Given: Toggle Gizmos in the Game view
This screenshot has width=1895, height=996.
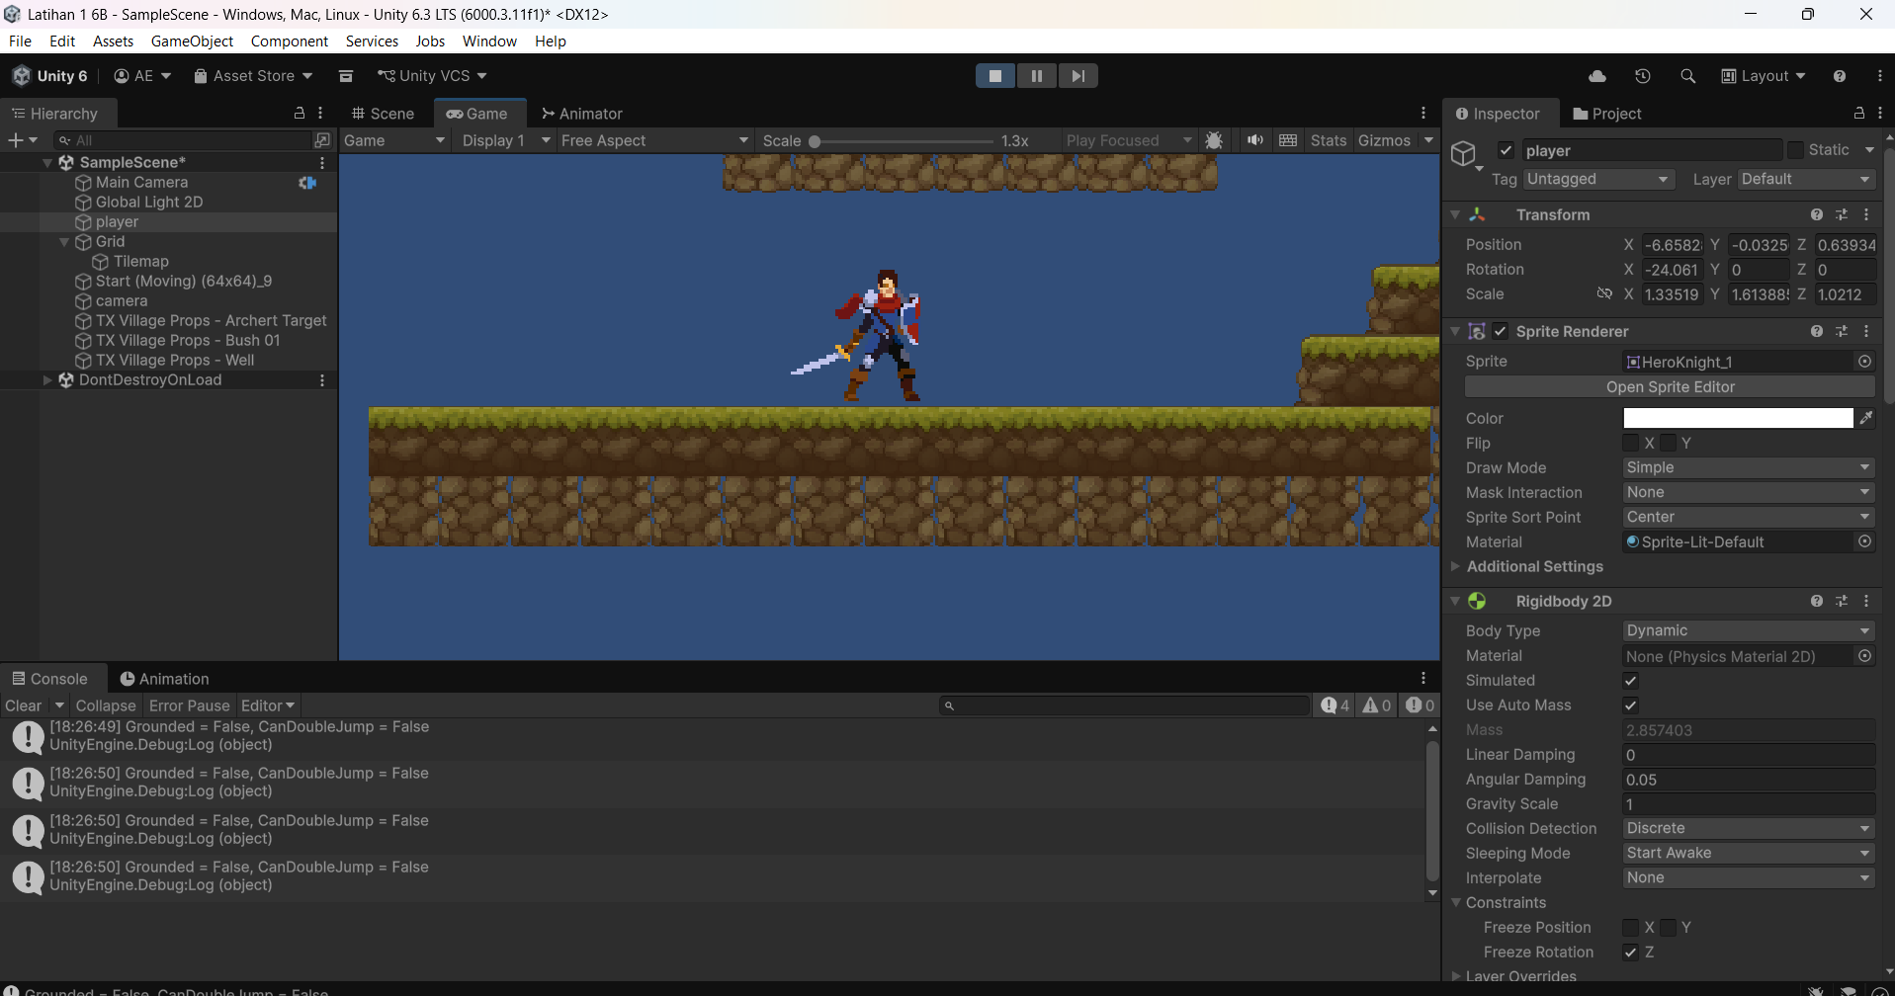Looking at the screenshot, I should 1384,140.
